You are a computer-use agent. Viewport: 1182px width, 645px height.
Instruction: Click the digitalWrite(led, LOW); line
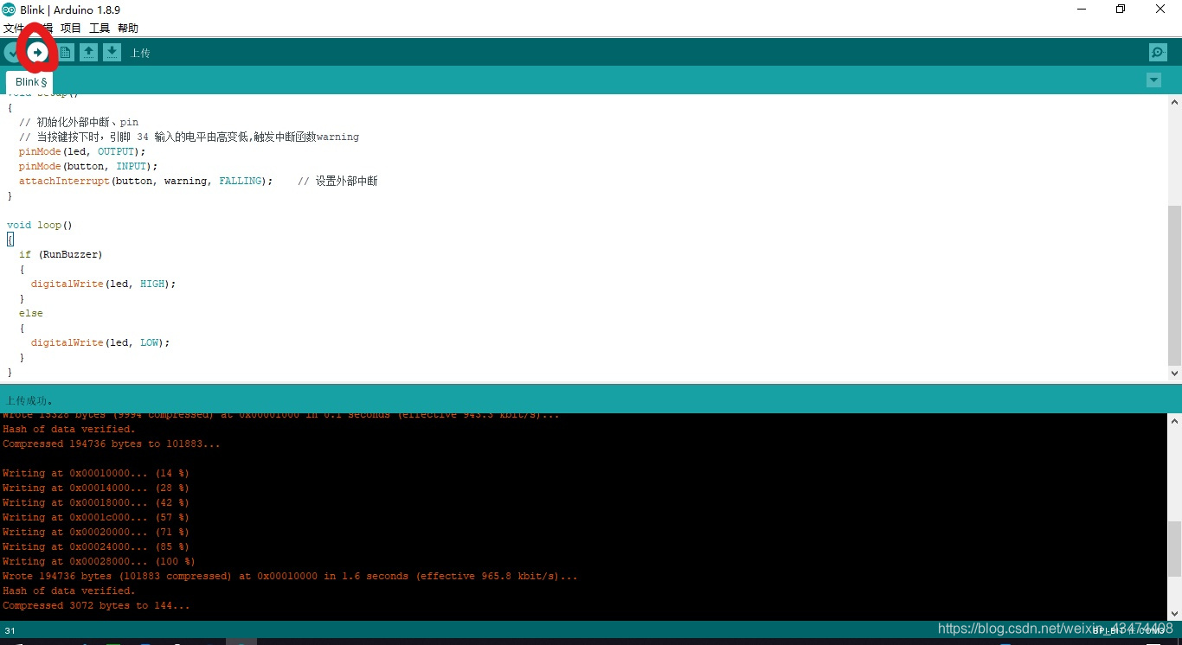click(100, 342)
